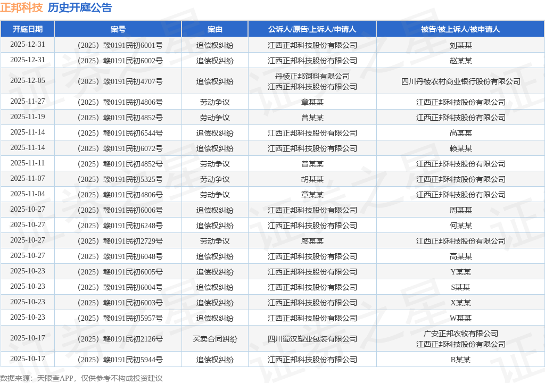Viewport: 545px width, 383px height.
Task: Select the 公诉人/原告/上诉人/申请人 column header
Action: [312, 29]
